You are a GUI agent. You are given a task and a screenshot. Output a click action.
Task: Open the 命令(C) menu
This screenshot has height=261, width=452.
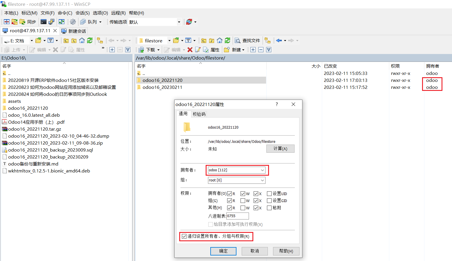(x=65, y=13)
